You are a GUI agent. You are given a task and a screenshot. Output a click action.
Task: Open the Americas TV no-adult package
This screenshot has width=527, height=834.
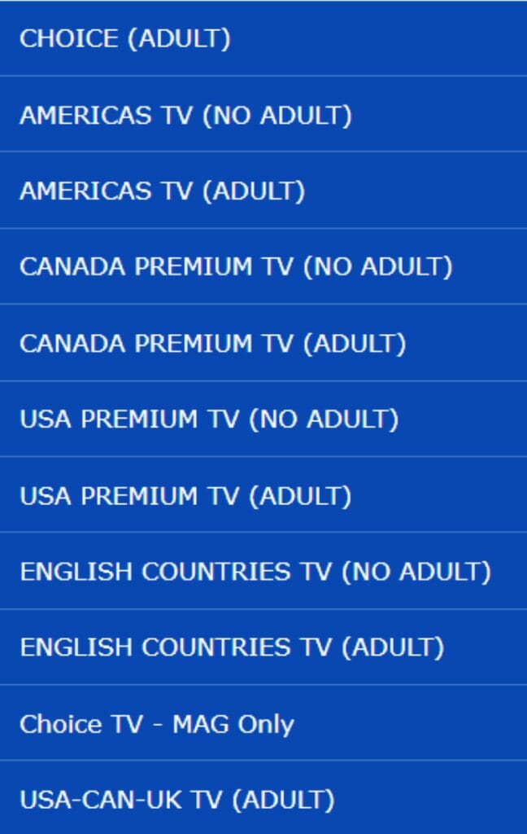263,114
